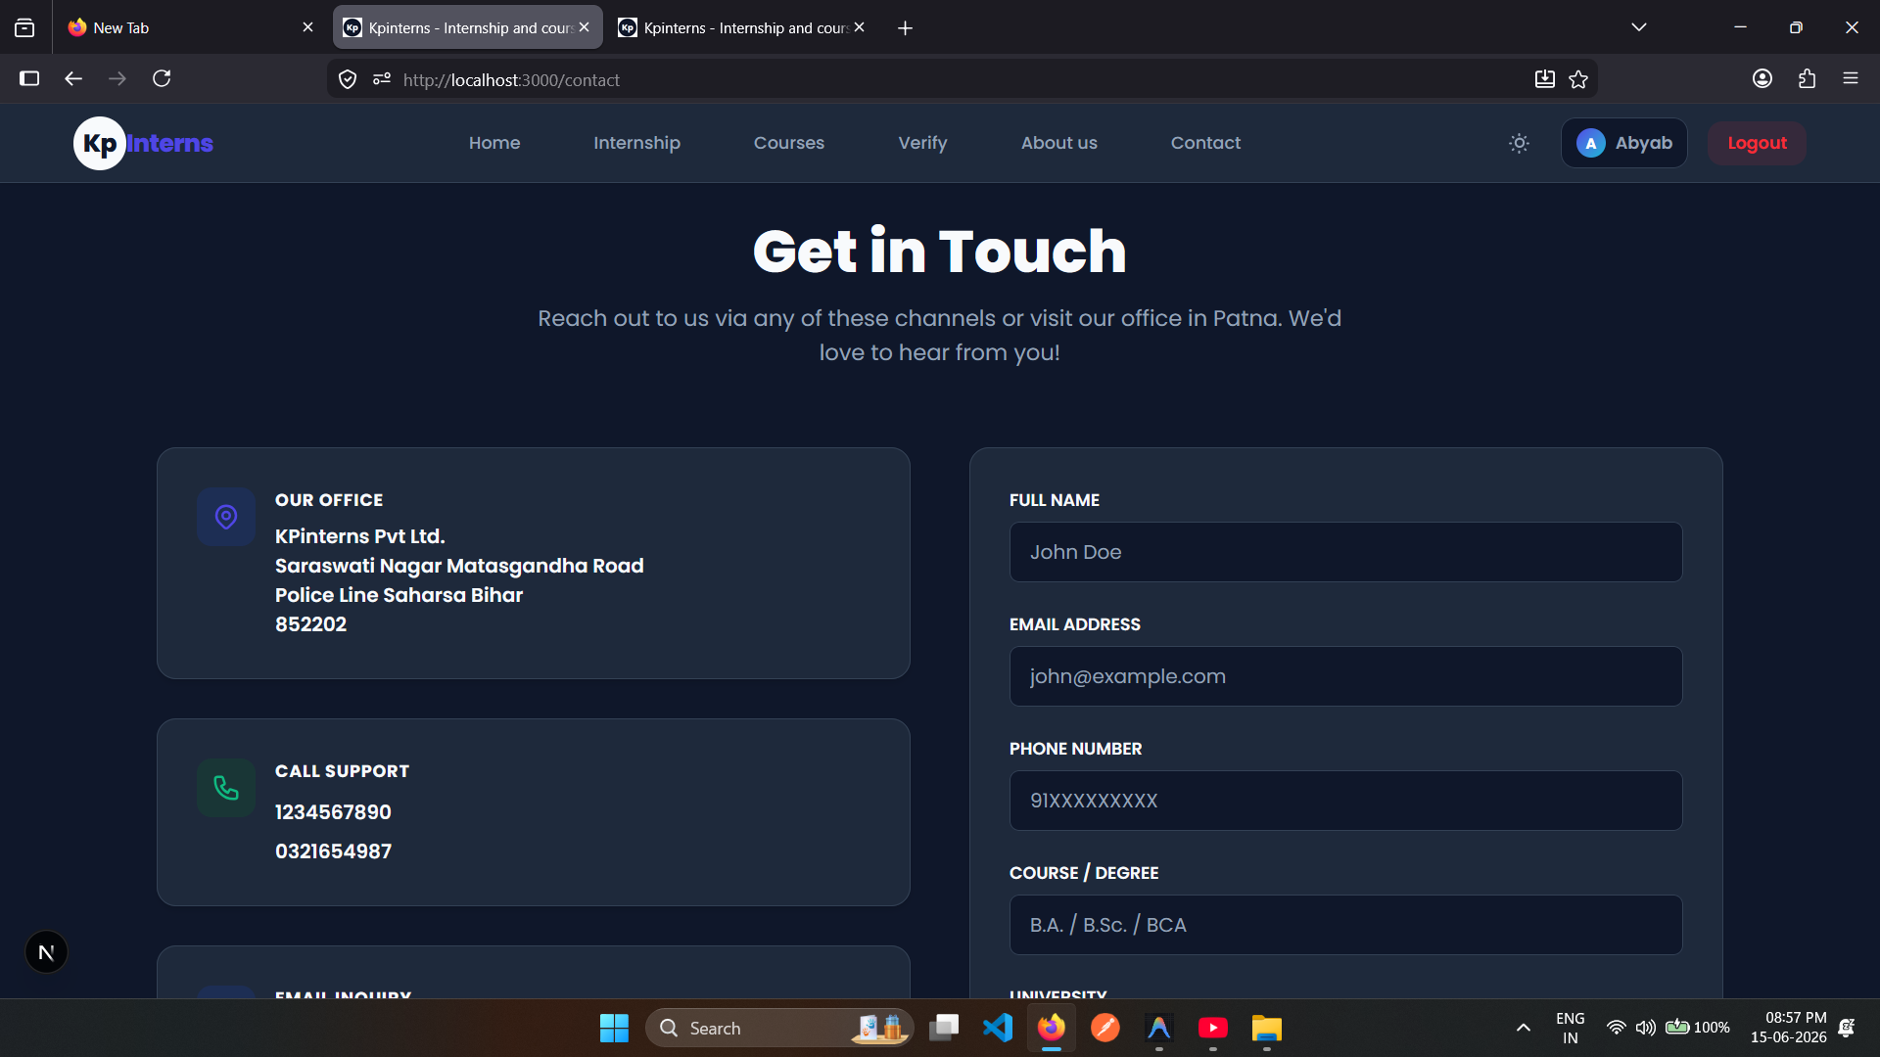Close the active Kpinterns tab
The width and height of the screenshot is (1880, 1057).
(x=584, y=27)
